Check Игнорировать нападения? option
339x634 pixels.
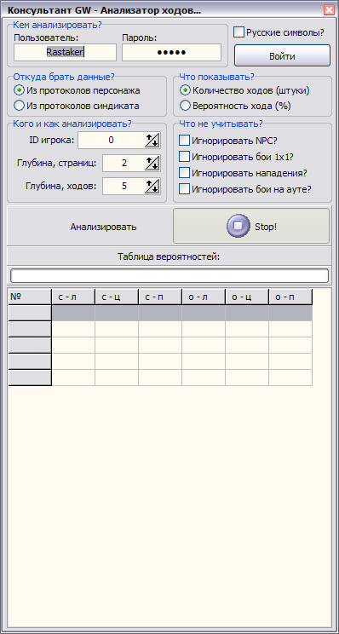pyautogui.click(x=184, y=173)
